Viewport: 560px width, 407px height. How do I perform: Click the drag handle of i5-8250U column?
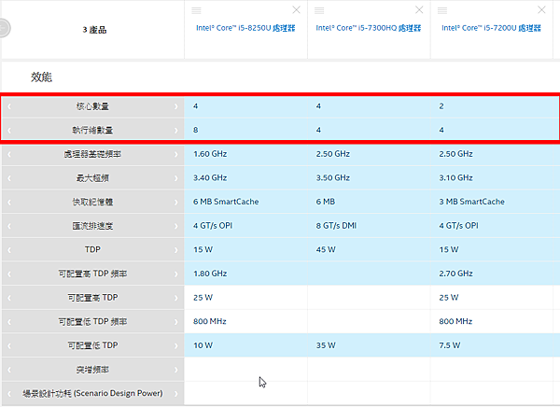coord(196,10)
